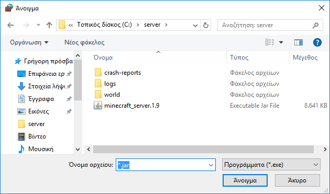Open help with the question mark
Viewport: 330px width, 194px height.
317,42
